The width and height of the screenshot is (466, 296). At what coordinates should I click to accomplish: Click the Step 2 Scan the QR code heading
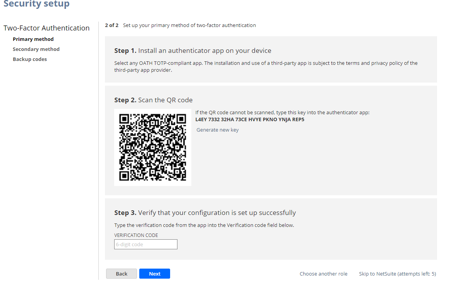153,100
